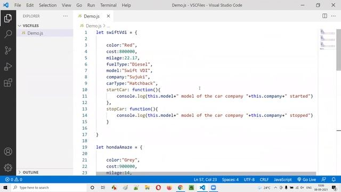The width and height of the screenshot is (341, 192).
Task: Click the "Hatchback" string on line 9
Action: (x=141, y=83)
